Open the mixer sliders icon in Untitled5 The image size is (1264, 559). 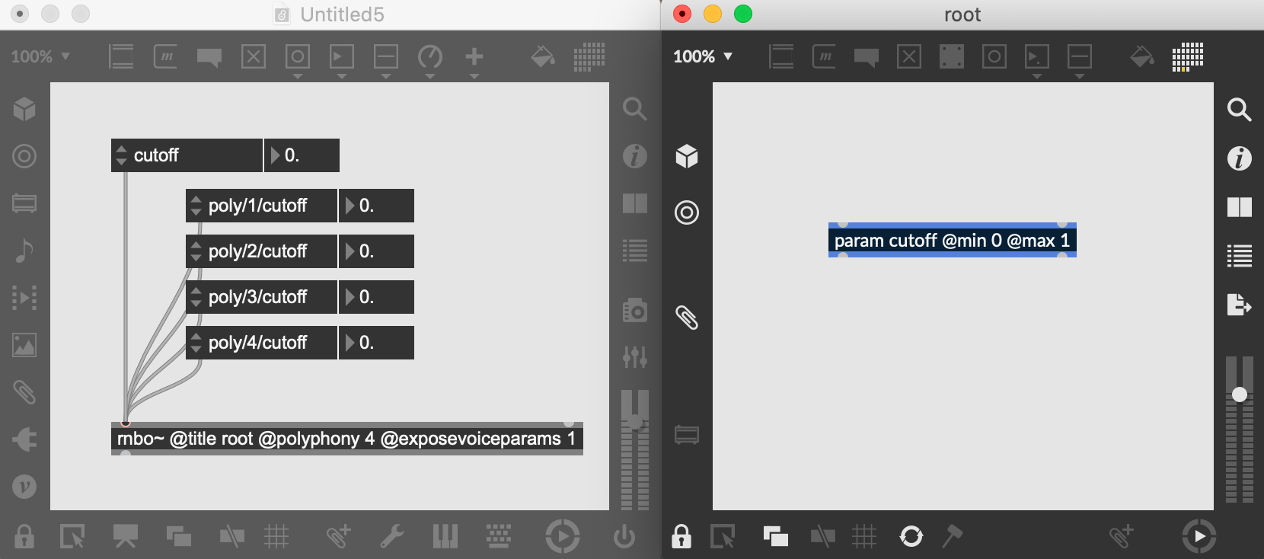point(634,356)
